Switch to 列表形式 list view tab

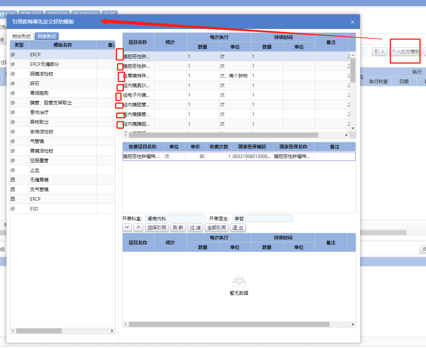pos(46,36)
